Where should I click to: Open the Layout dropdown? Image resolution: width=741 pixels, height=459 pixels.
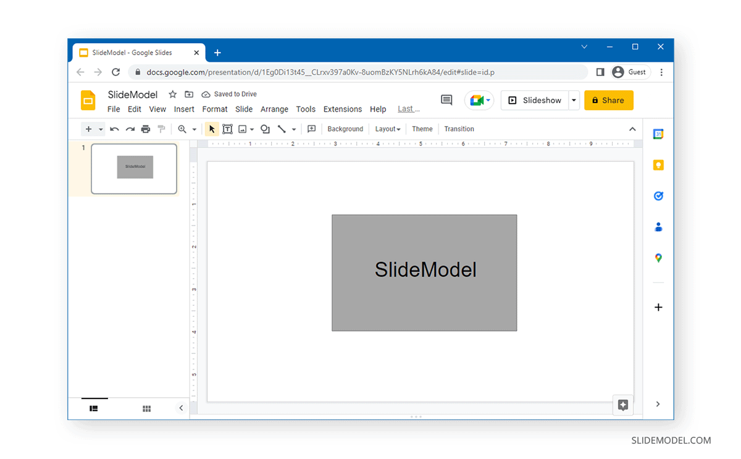pyautogui.click(x=388, y=128)
